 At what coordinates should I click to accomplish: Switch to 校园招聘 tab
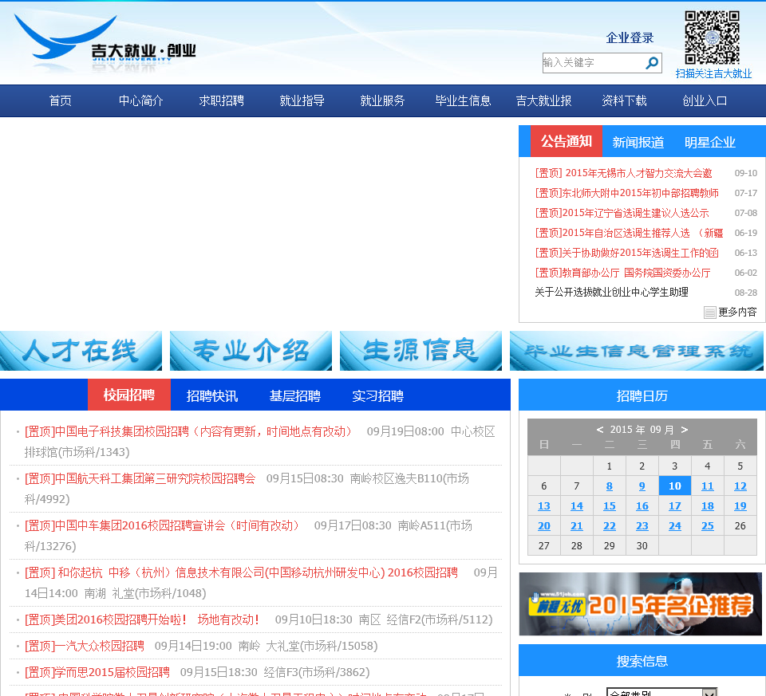pos(129,395)
